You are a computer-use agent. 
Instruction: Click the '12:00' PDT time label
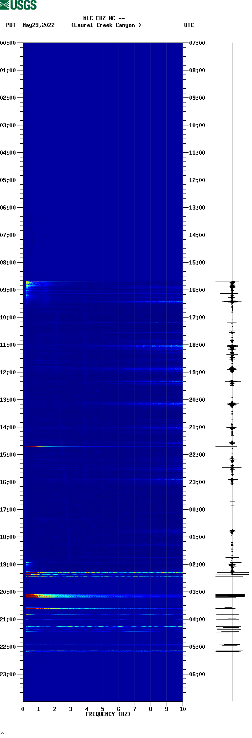click(x=8, y=372)
